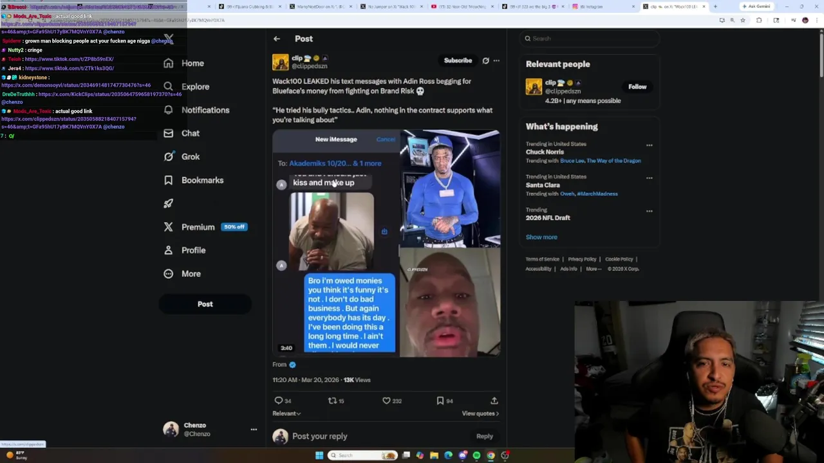Open the post's three-dot options menu
Image resolution: width=824 pixels, height=463 pixels.
[496, 60]
